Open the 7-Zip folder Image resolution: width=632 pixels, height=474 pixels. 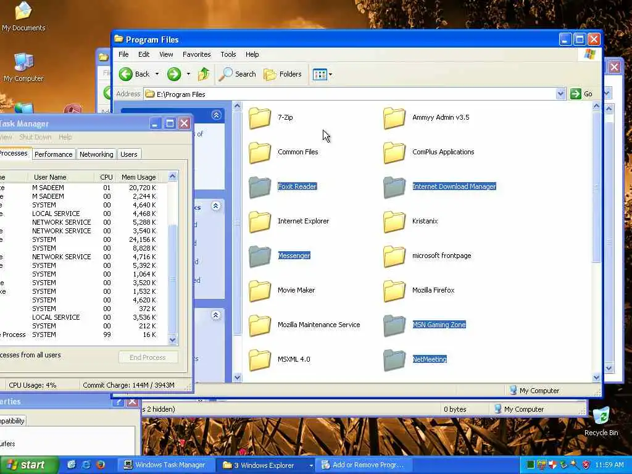(260, 118)
